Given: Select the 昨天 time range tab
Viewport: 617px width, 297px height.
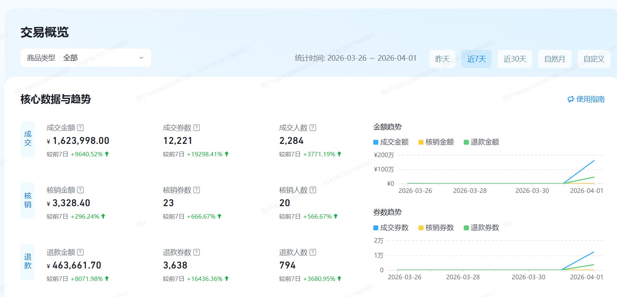Looking at the screenshot, I should click(442, 59).
